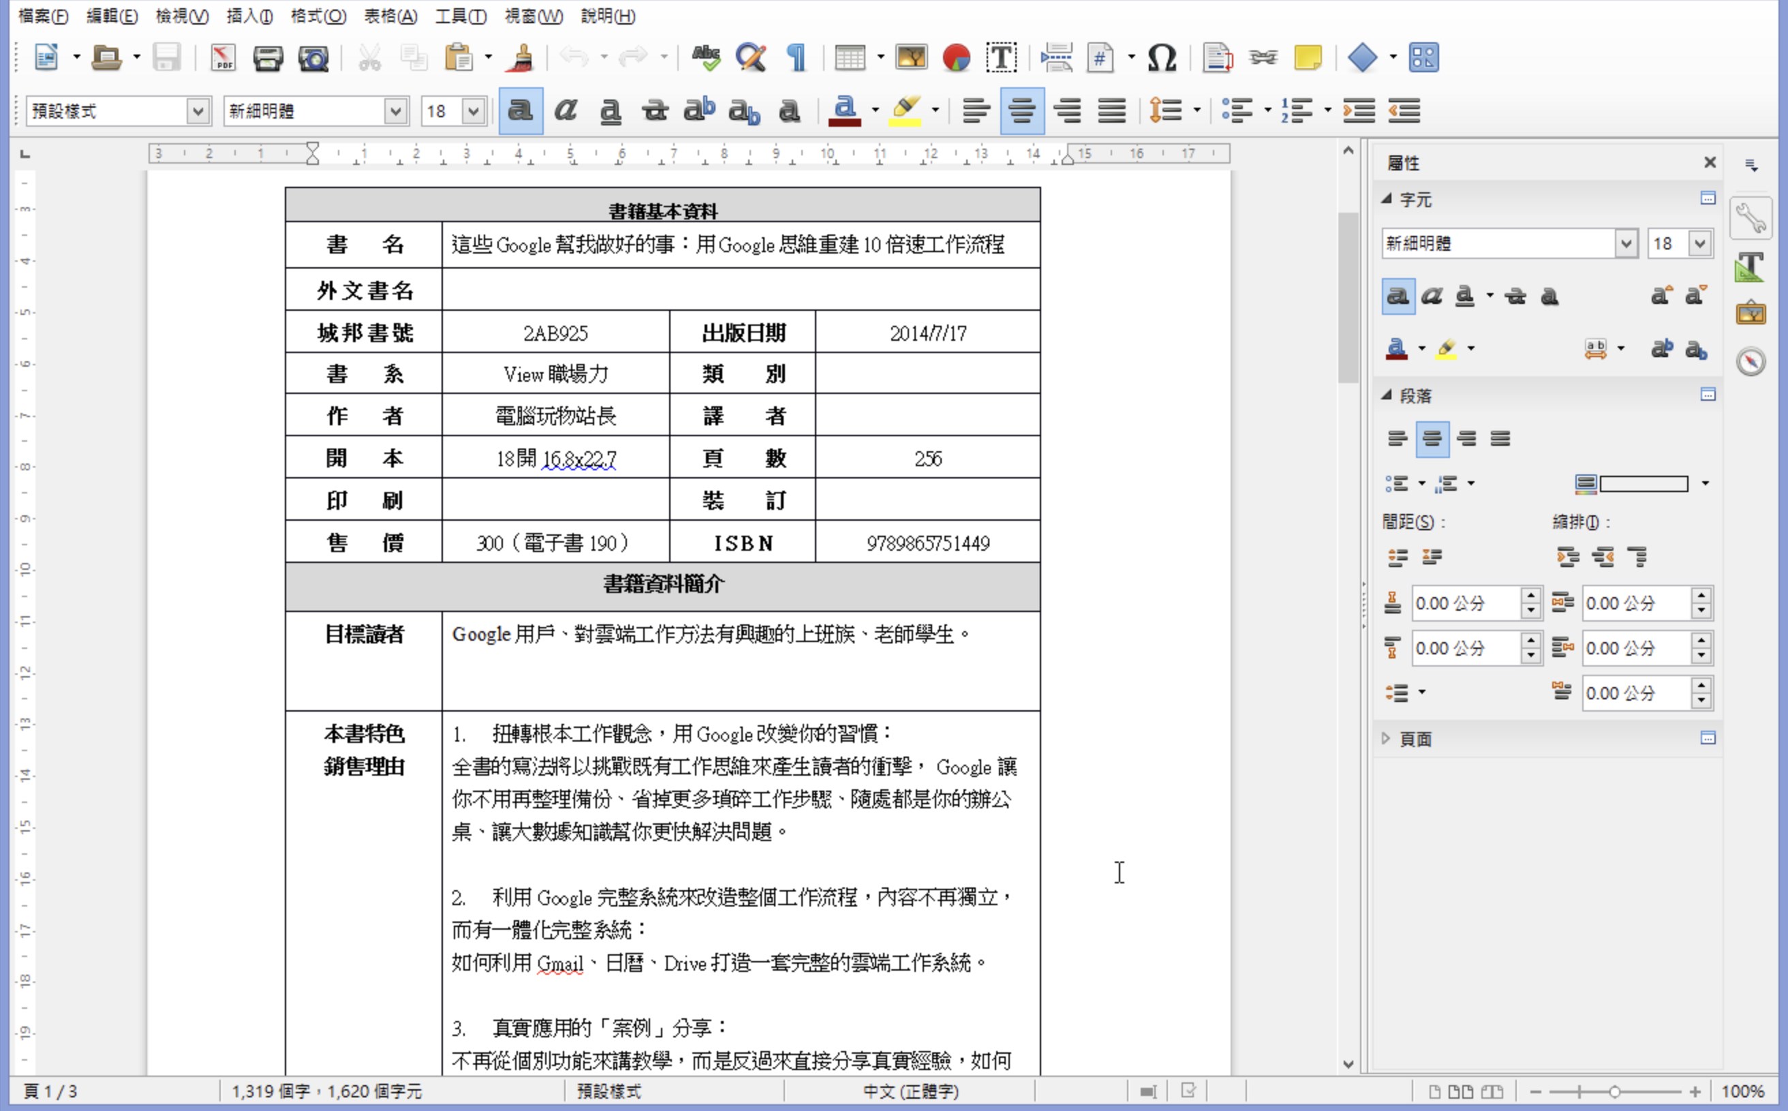The image size is (1788, 1111).
Task: Click the Clone formatting paintbrush icon
Action: click(x=520, y=58)
